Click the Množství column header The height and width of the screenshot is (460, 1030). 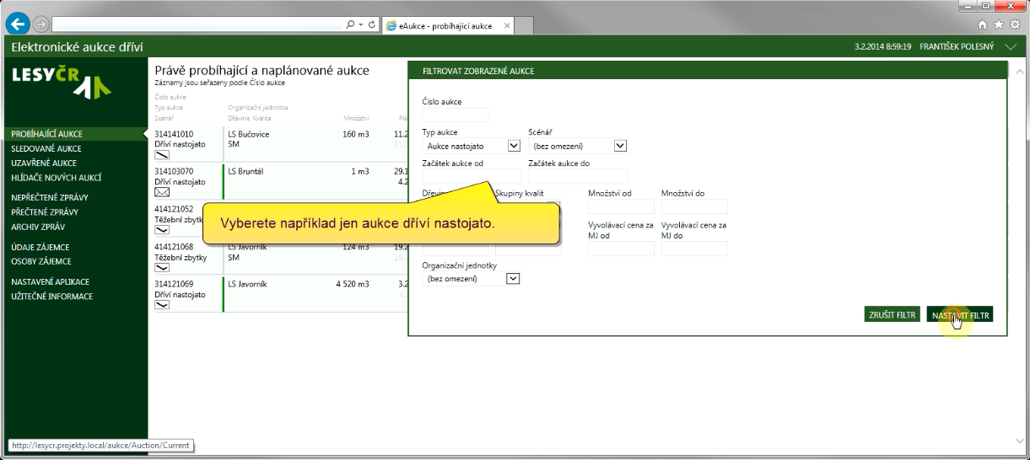coord(357,118)
